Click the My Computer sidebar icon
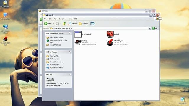The image size is (189, 106). click(x=48, y=65)
